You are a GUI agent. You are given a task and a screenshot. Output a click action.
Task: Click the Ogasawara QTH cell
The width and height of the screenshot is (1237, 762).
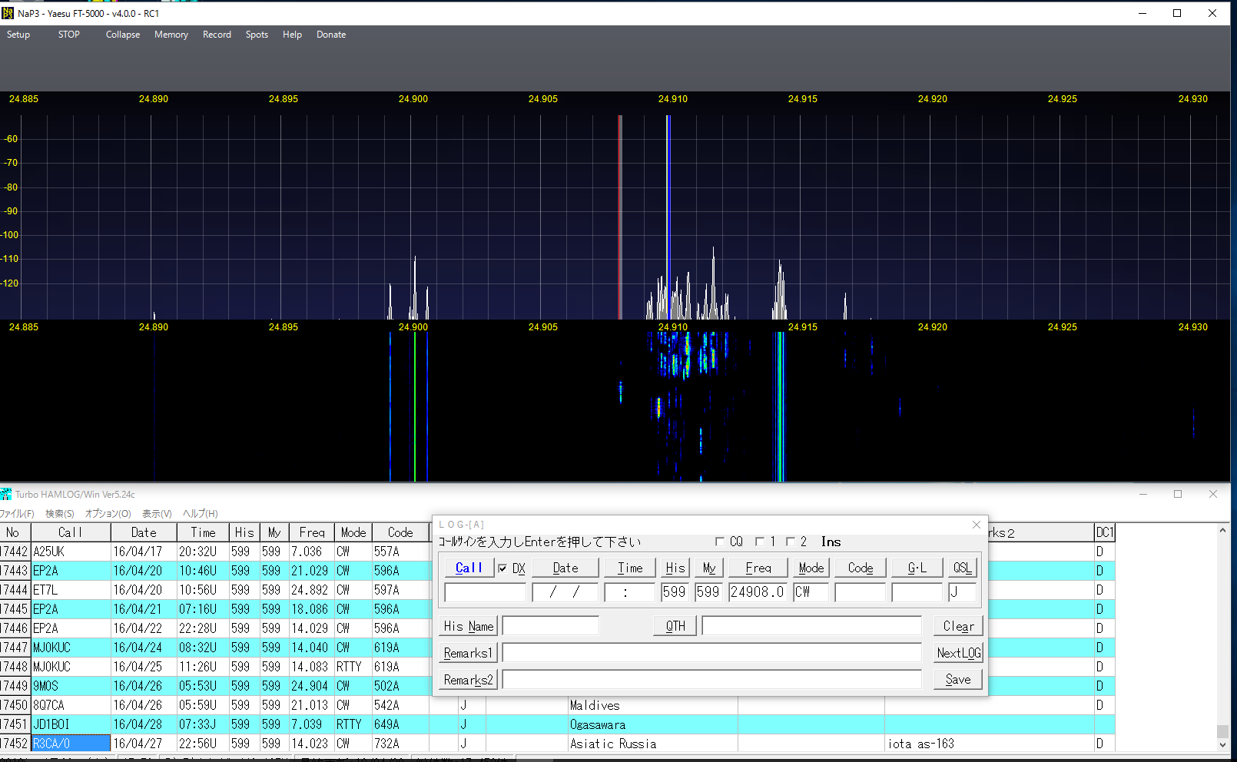652,724
